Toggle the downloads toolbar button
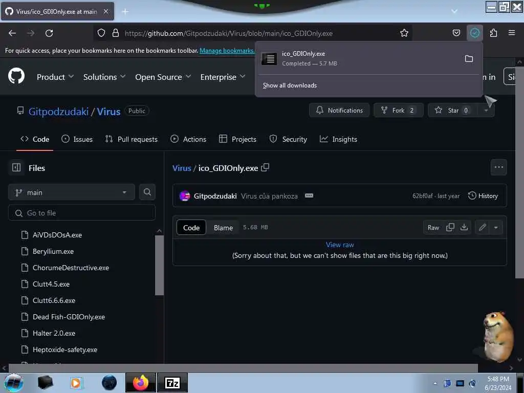Image resolution: width=524 pixels, height=393 pixels. (474, 33)
